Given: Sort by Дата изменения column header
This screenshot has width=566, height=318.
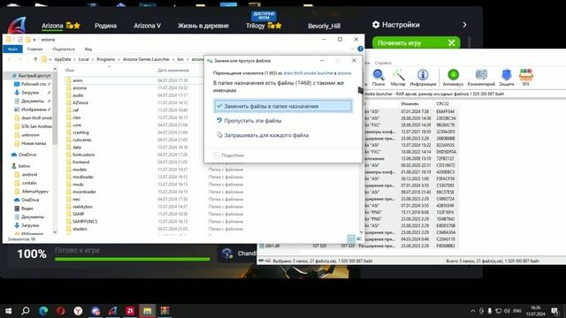Looking at the screenshot, I should tap(173, 71).
